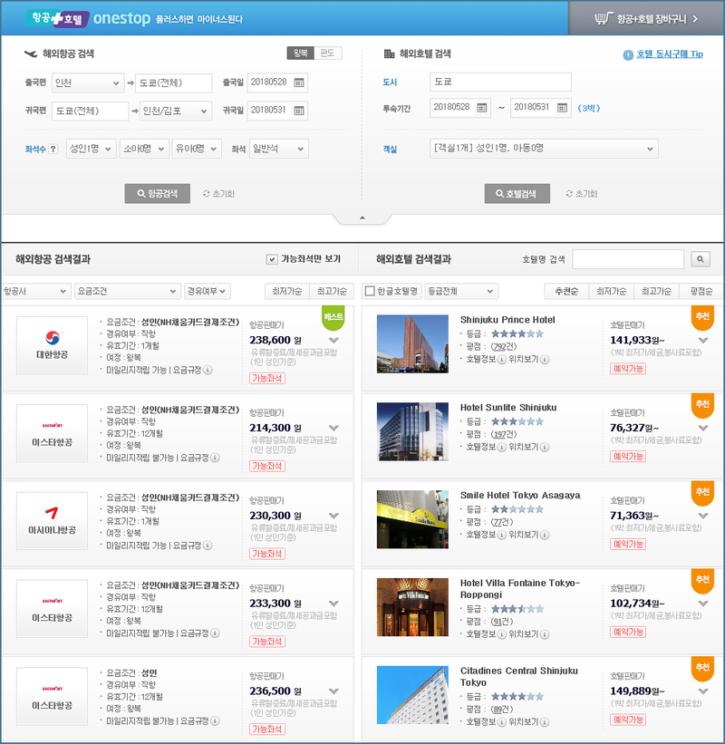Click the hotel name search magnifier button
The height and width of the screenshot is (744, 725).
point(701,259)
